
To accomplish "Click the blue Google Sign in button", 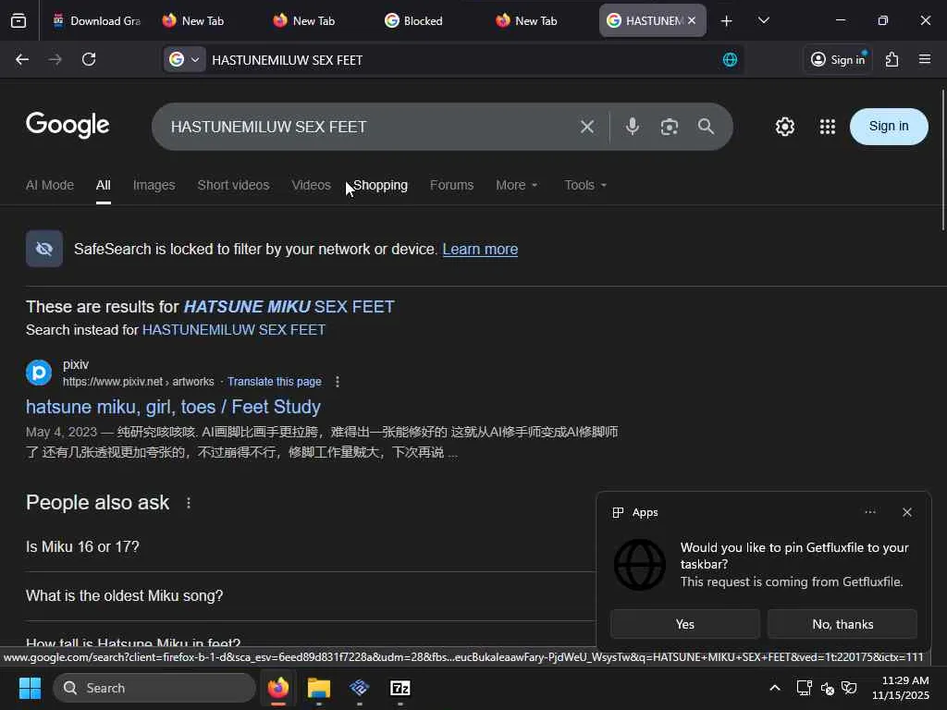I will (x=889, y=126).
